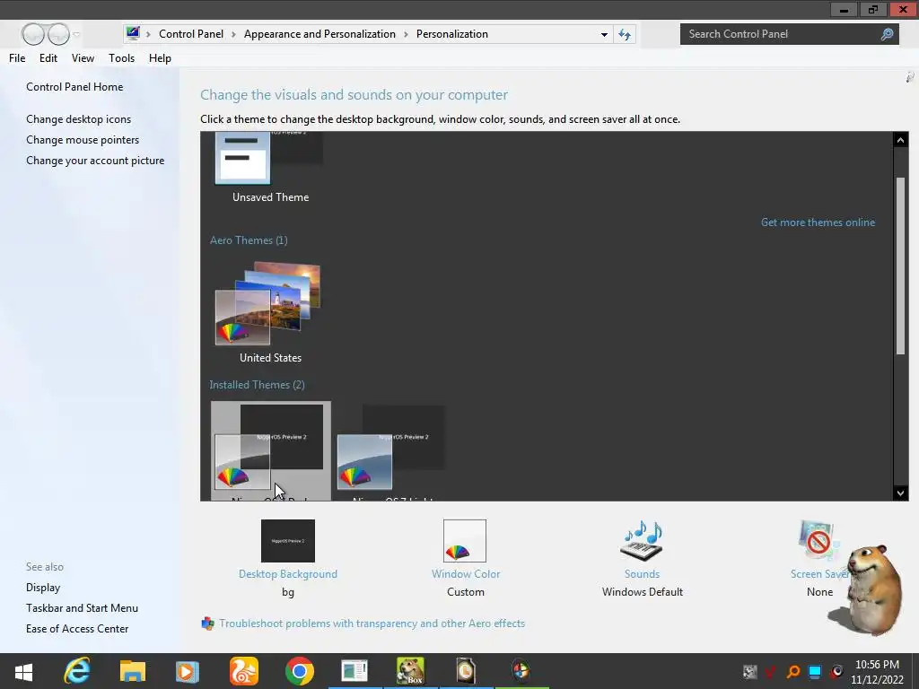Open the Start button on taskbar
This screenshot has width=919, height=689.
23,671
